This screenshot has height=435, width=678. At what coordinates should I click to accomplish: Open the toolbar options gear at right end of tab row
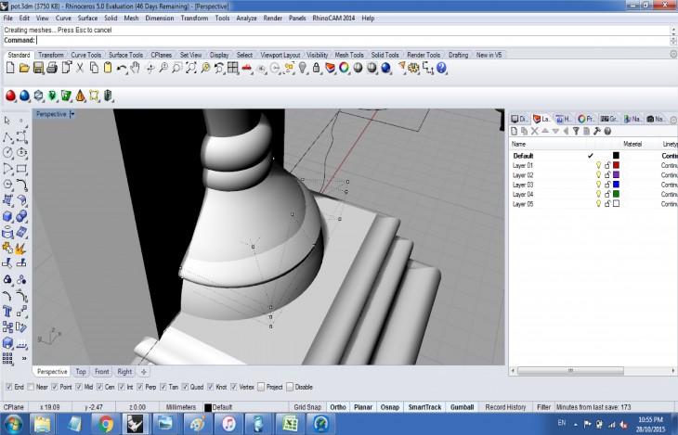tap(672, 55)
